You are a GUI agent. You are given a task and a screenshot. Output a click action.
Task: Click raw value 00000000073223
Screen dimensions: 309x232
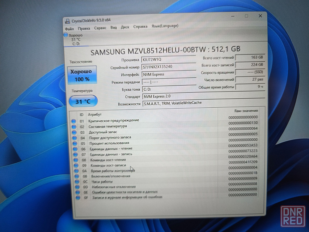click(x=243, y=151)
